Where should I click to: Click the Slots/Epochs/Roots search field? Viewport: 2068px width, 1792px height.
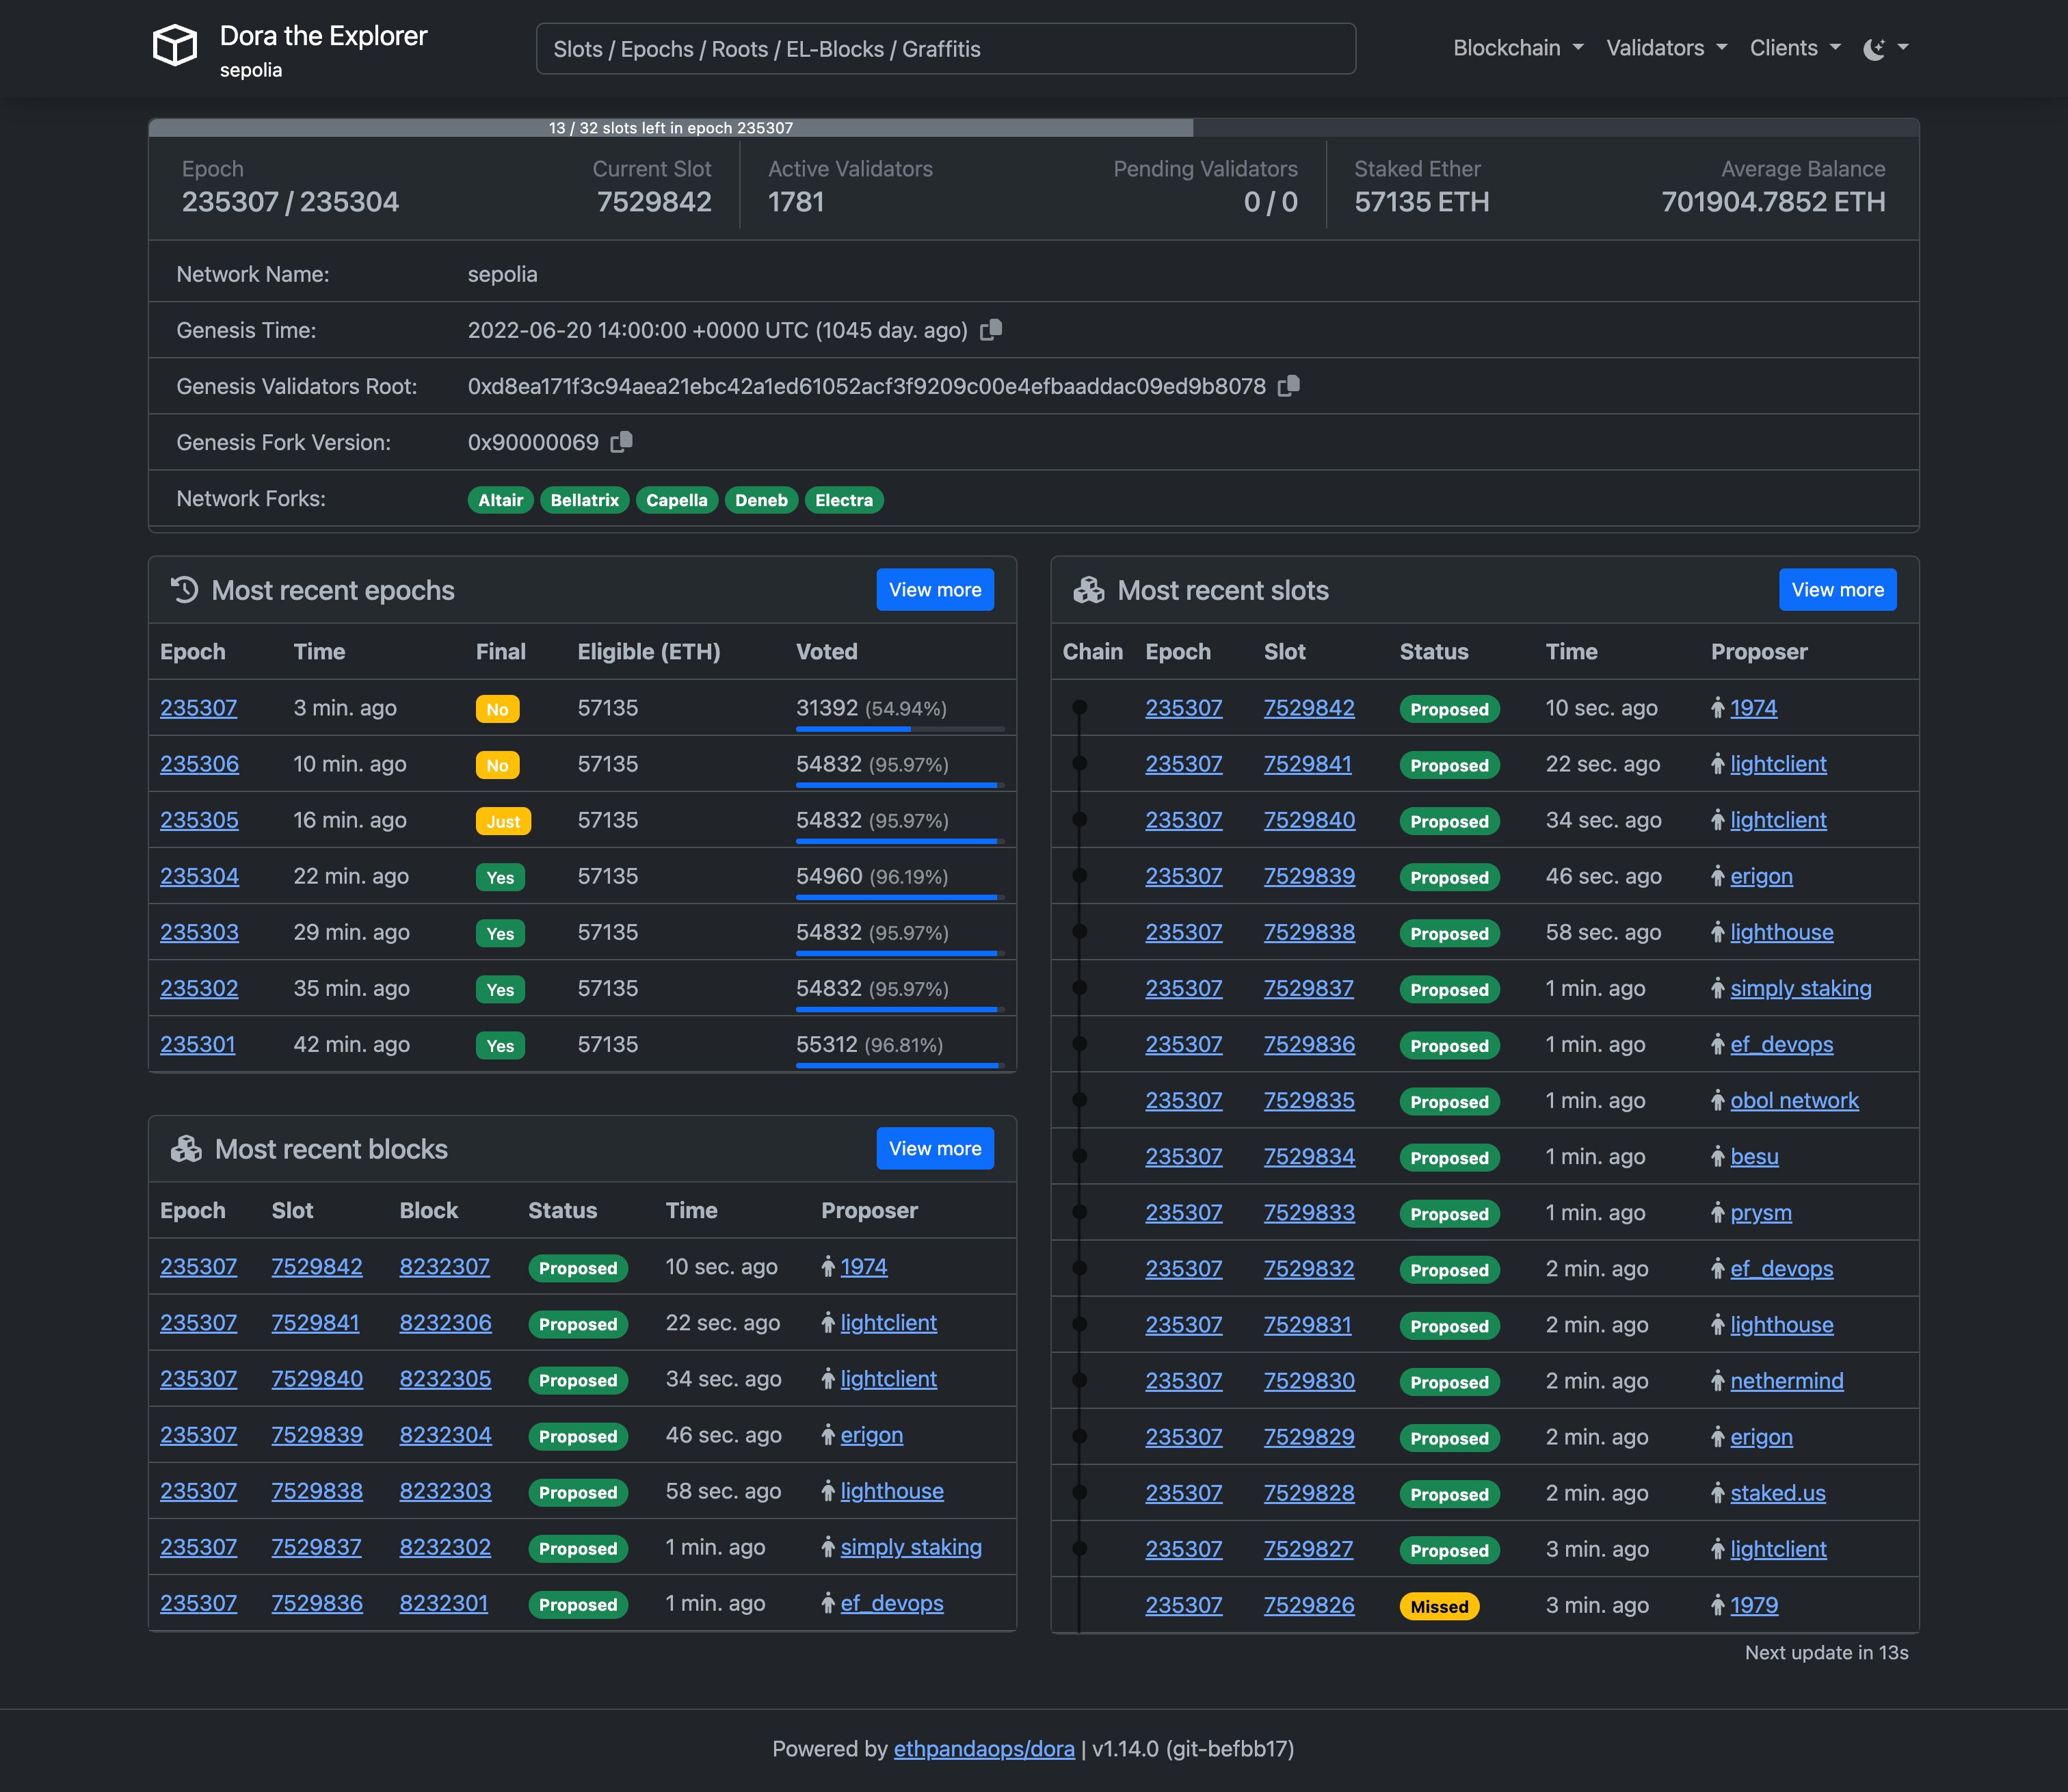[x=946, y=49]
